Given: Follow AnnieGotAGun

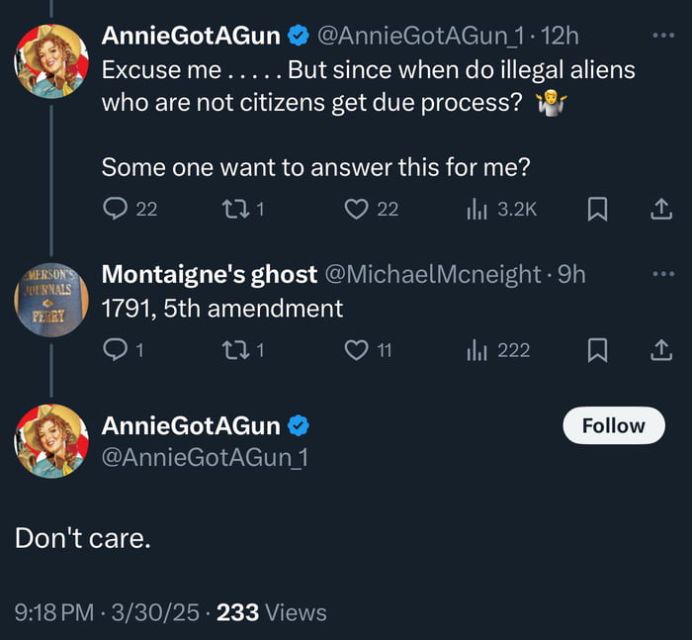Looking at the screenshot, I should (x=613, y=426).
